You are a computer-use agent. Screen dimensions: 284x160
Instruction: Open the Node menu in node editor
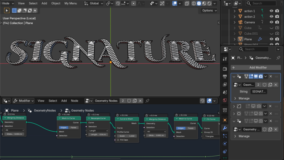(x=75, y=101)
